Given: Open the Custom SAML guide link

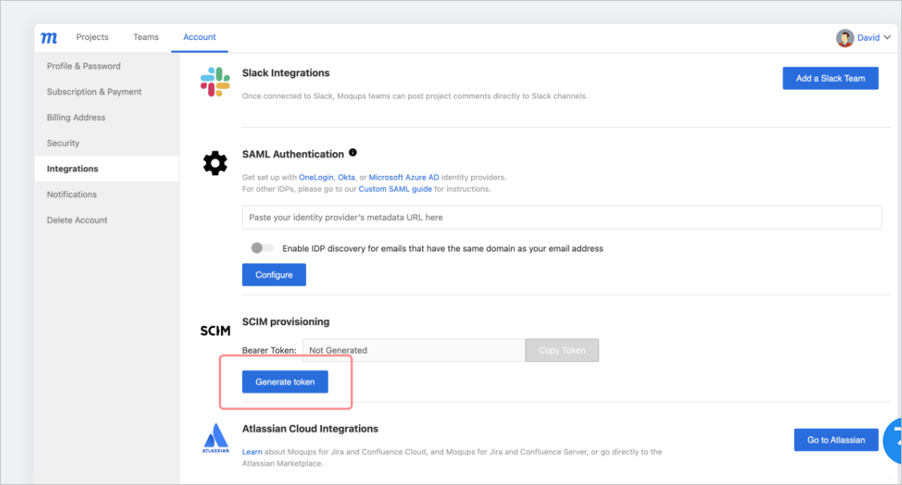Looking at the screenshot, I should point(395,189).
